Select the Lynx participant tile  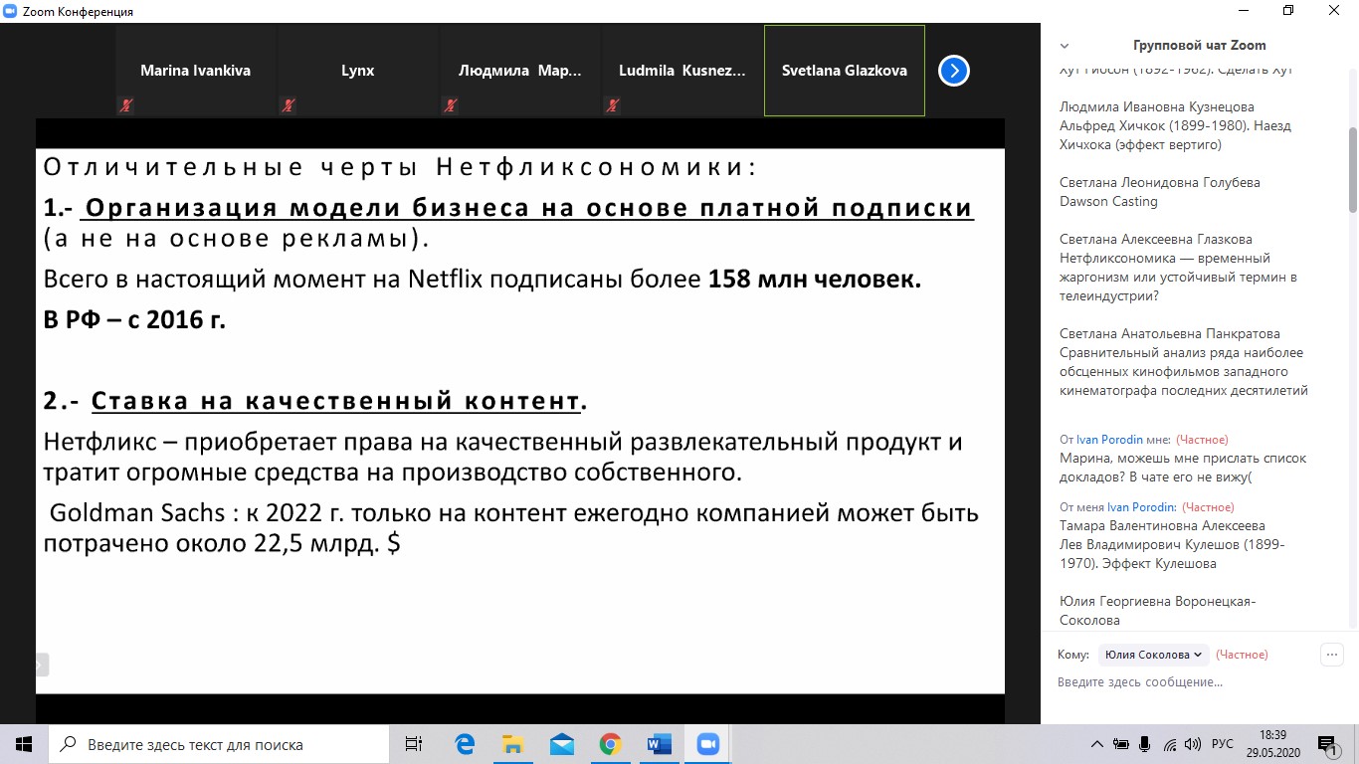(x=358, y=71)
